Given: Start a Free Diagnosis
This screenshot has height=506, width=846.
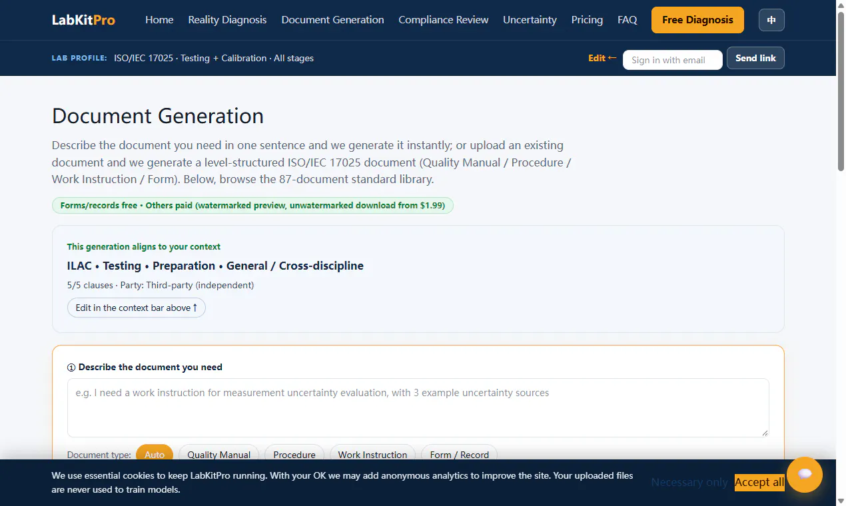Looking at the screenshot, I should (697, 20).
